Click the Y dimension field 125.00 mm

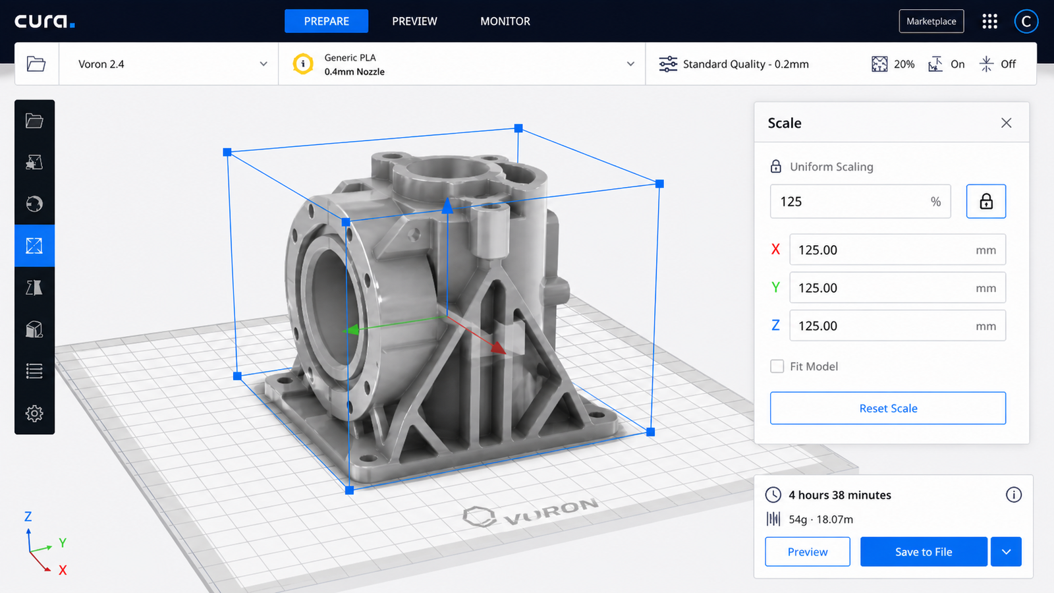point(898,288)
